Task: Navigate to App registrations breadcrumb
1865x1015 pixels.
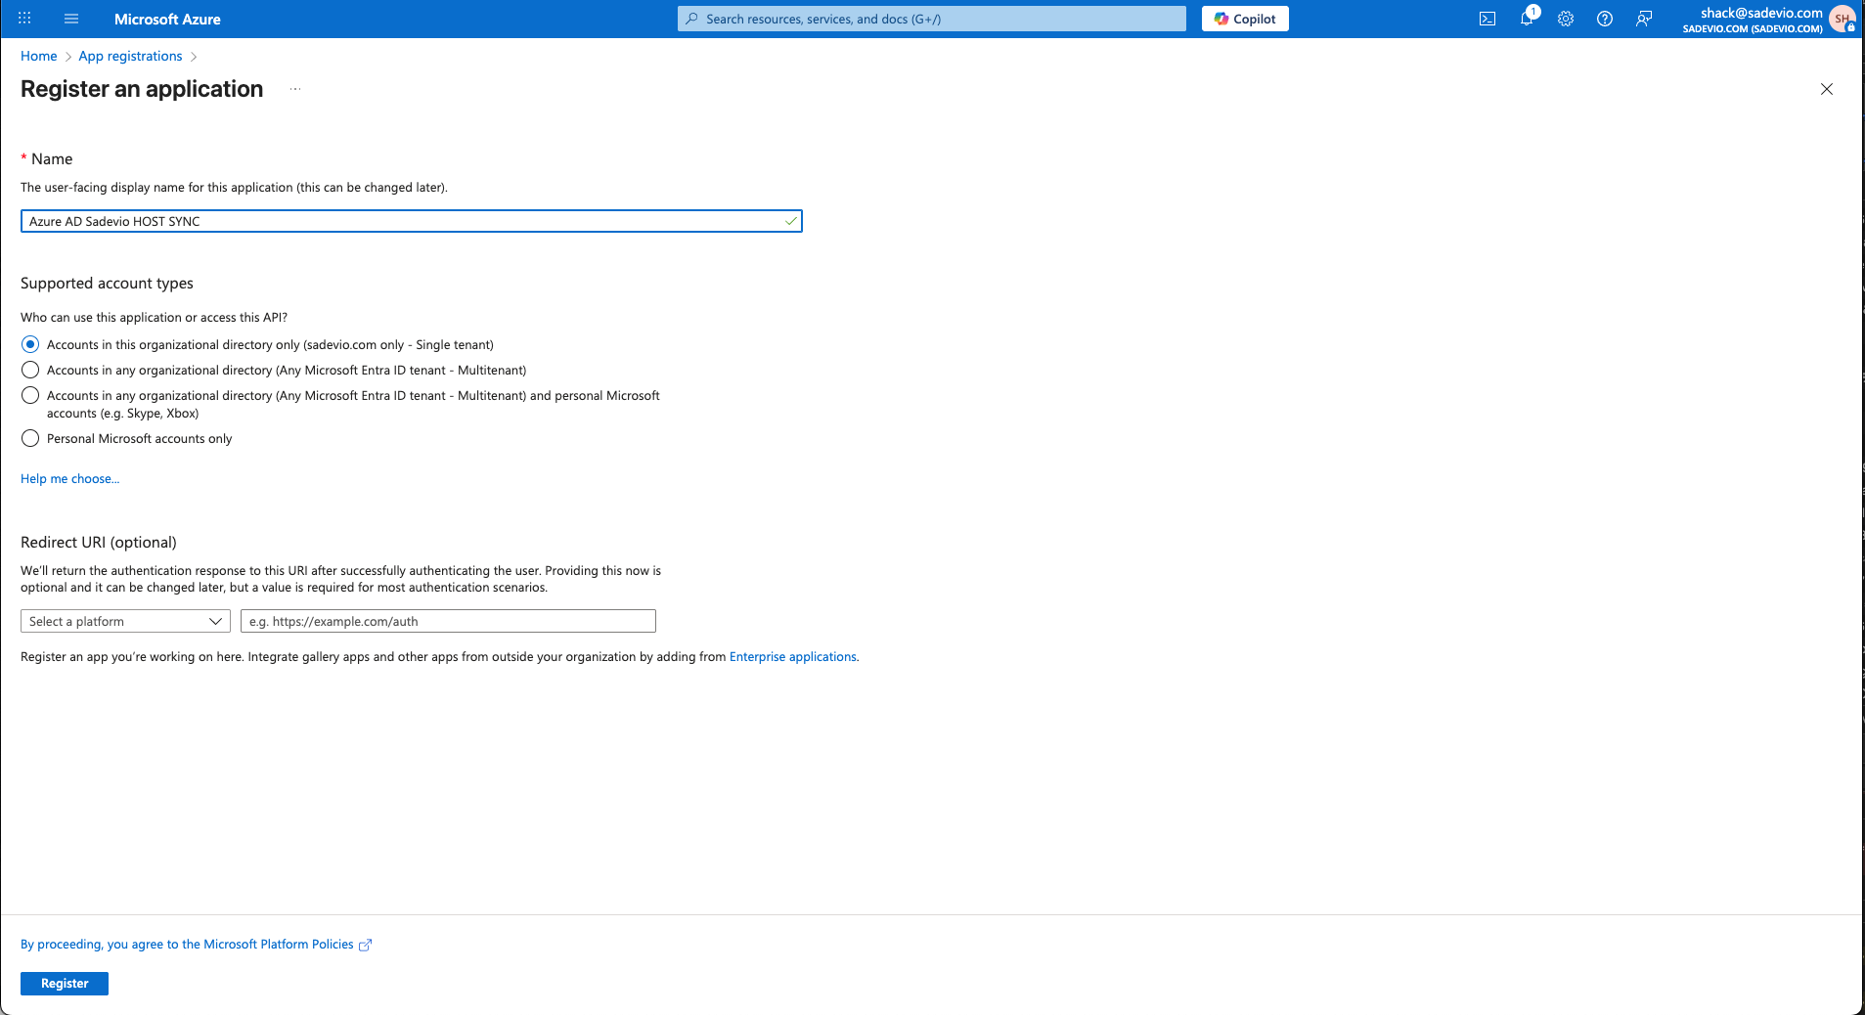Action: click(x=130, y=56)
